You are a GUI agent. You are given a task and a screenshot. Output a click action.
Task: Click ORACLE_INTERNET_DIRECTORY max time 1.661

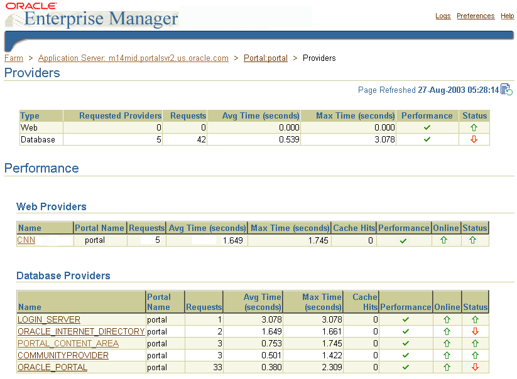(332, 331)
